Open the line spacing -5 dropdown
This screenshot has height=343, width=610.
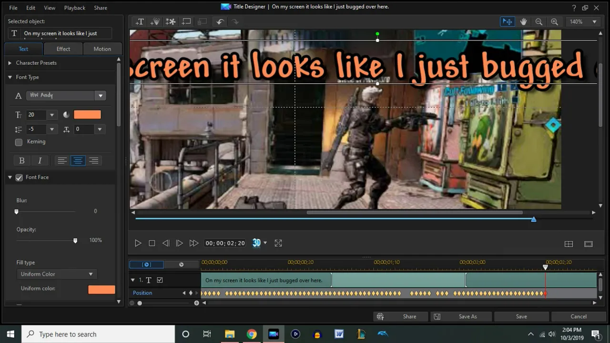(52, 129)
